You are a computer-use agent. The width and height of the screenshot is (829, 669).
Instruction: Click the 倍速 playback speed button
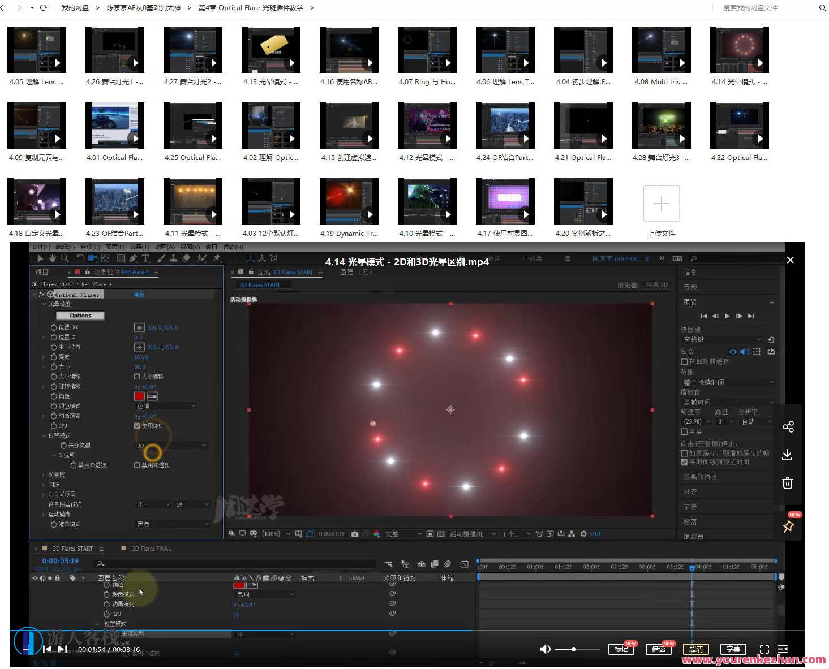click(x=659, y=649)
